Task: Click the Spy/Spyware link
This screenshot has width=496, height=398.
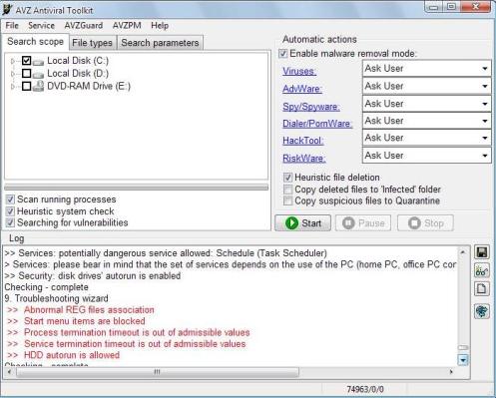Action: 311,107
